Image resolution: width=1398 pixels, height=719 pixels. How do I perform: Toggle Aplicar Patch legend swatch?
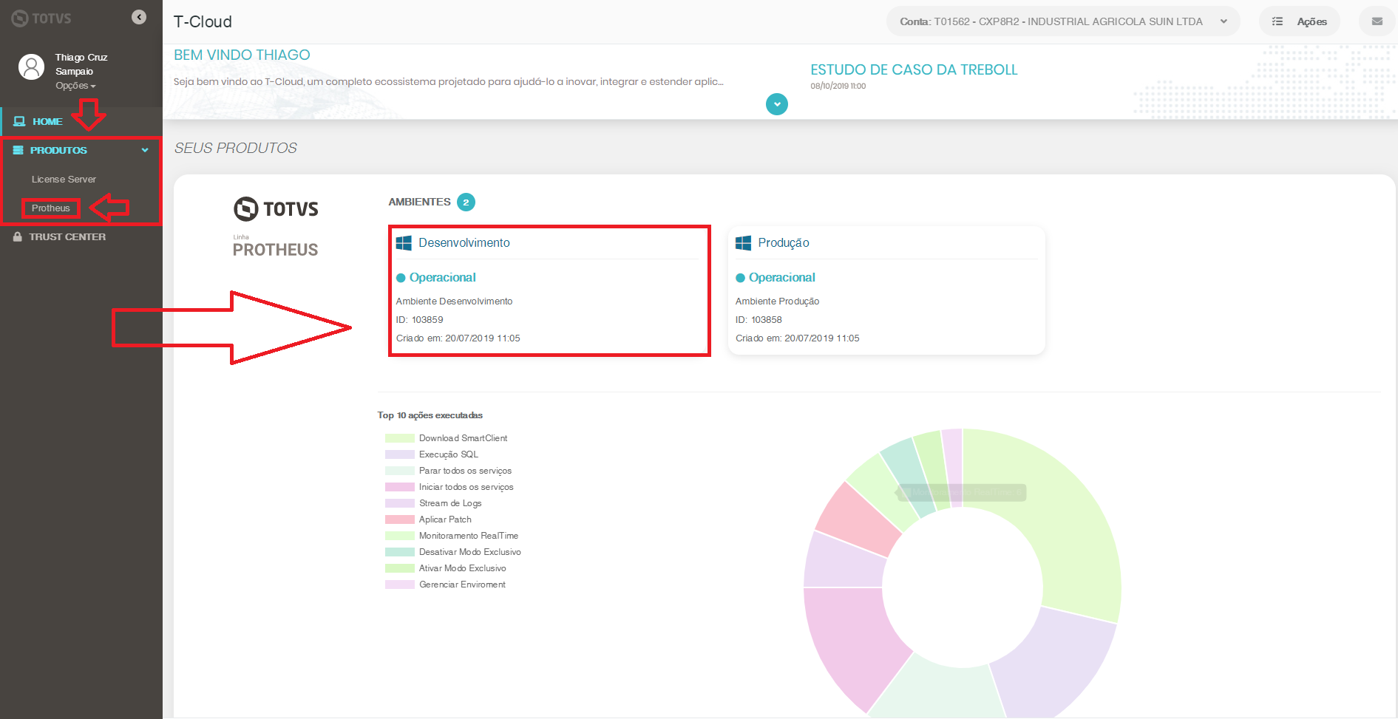coord(399,519)
